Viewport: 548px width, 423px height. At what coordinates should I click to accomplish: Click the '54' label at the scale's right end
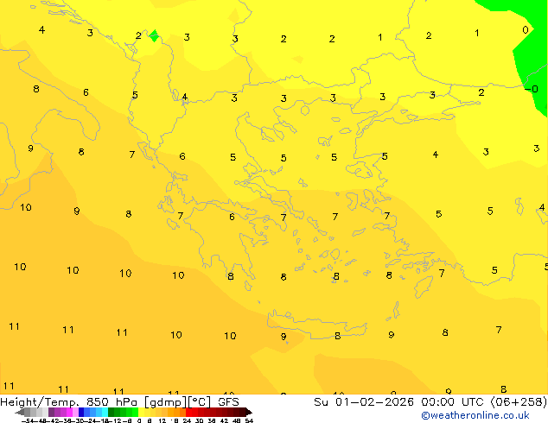pyautogui.click(x=249, y=420)
